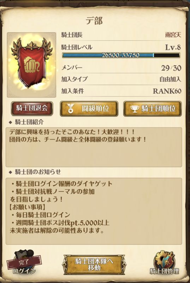Tap the 加入条件 RANK60 row
190x283 pixels.
(x=121, y=91)
